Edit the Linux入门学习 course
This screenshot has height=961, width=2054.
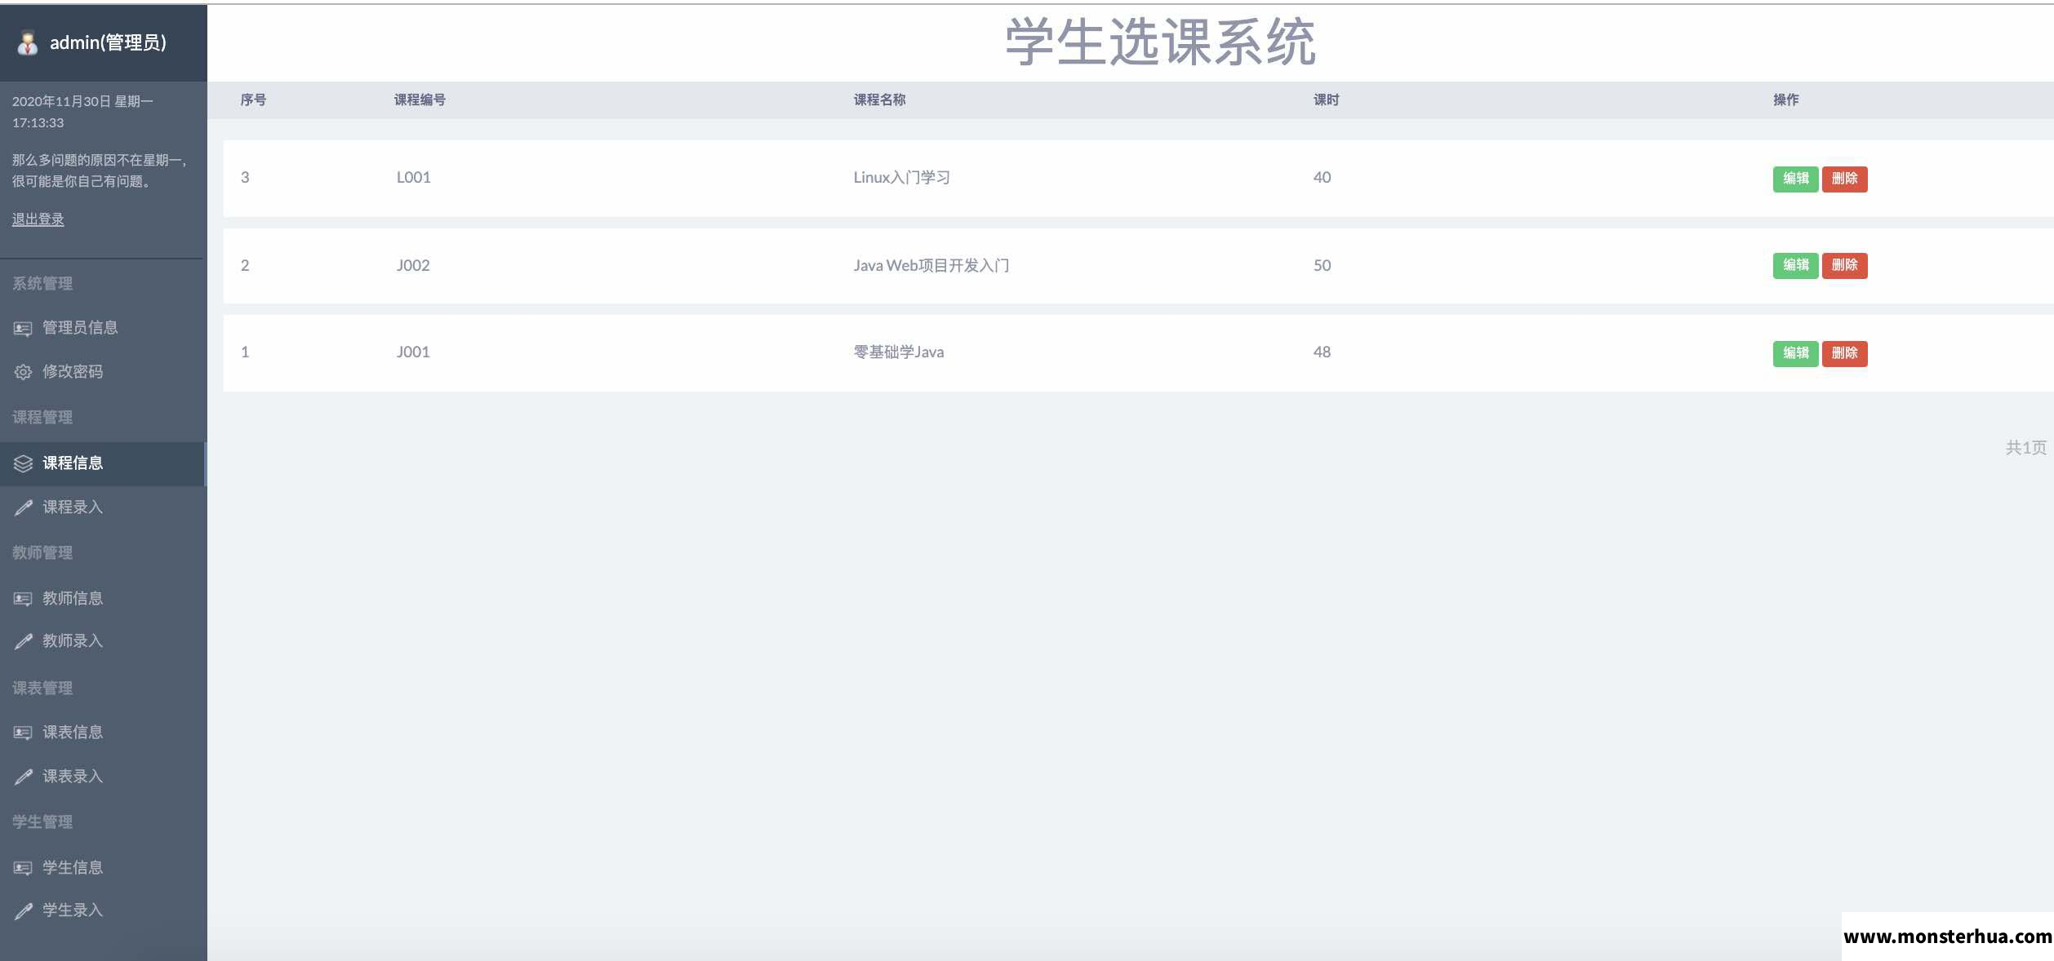click(1795, 179)
